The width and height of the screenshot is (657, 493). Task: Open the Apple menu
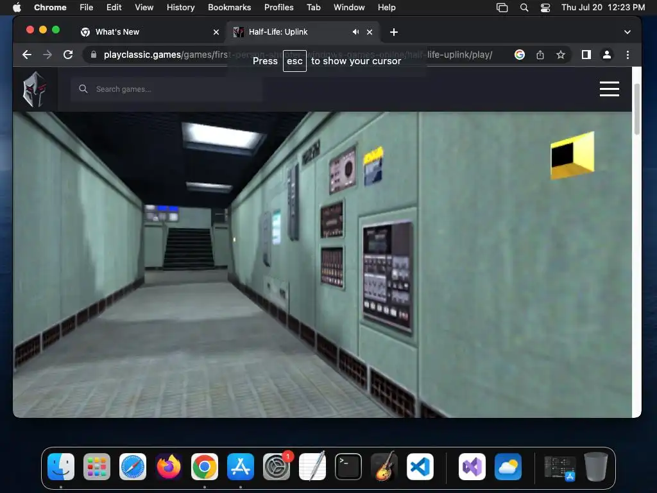point(17,7)
